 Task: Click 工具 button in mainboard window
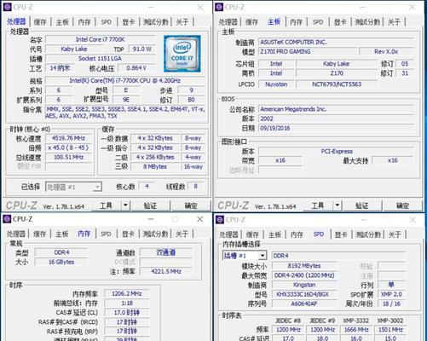click(318, 205)
